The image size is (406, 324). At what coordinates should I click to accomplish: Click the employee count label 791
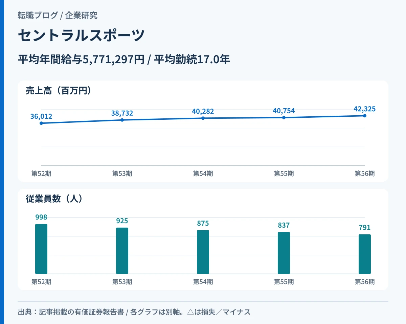click(365, 228)
